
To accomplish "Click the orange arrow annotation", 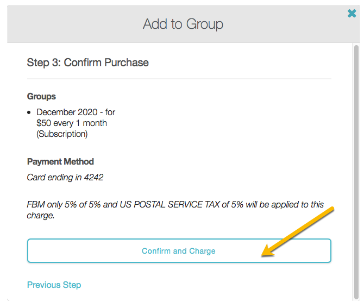I will point(298,231).
